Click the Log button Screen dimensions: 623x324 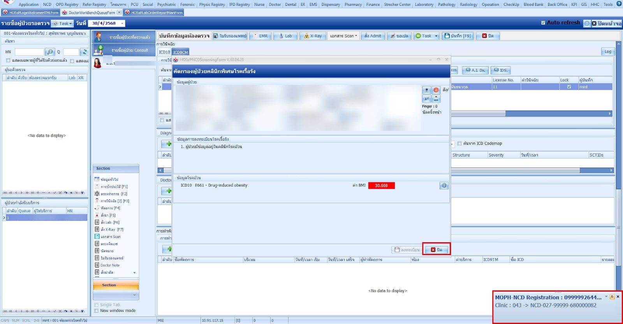pyautogui.click(x=608, y=51)
